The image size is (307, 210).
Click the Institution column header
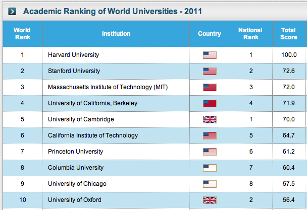tap(116, 34)
